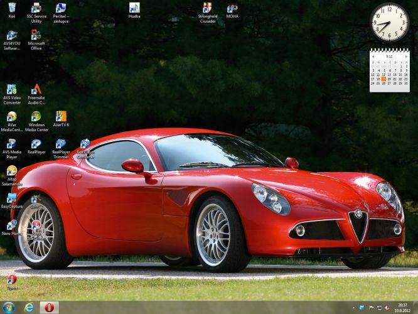Viewport: 418px width, 314px height.
Task: Launch Freemake Audio Converter
Action: (36, 94)
